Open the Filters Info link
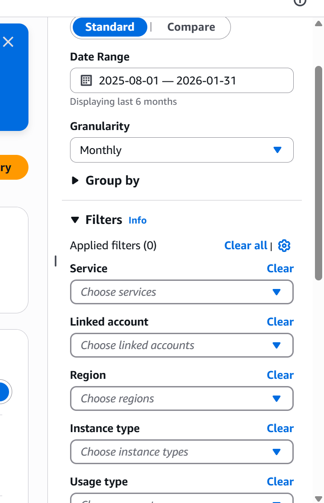Viewport: 324px width, 503px height. pos(137,220)
